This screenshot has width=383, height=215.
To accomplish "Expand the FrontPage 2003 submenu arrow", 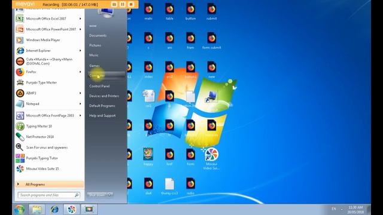I will click(x=80, y=115).
